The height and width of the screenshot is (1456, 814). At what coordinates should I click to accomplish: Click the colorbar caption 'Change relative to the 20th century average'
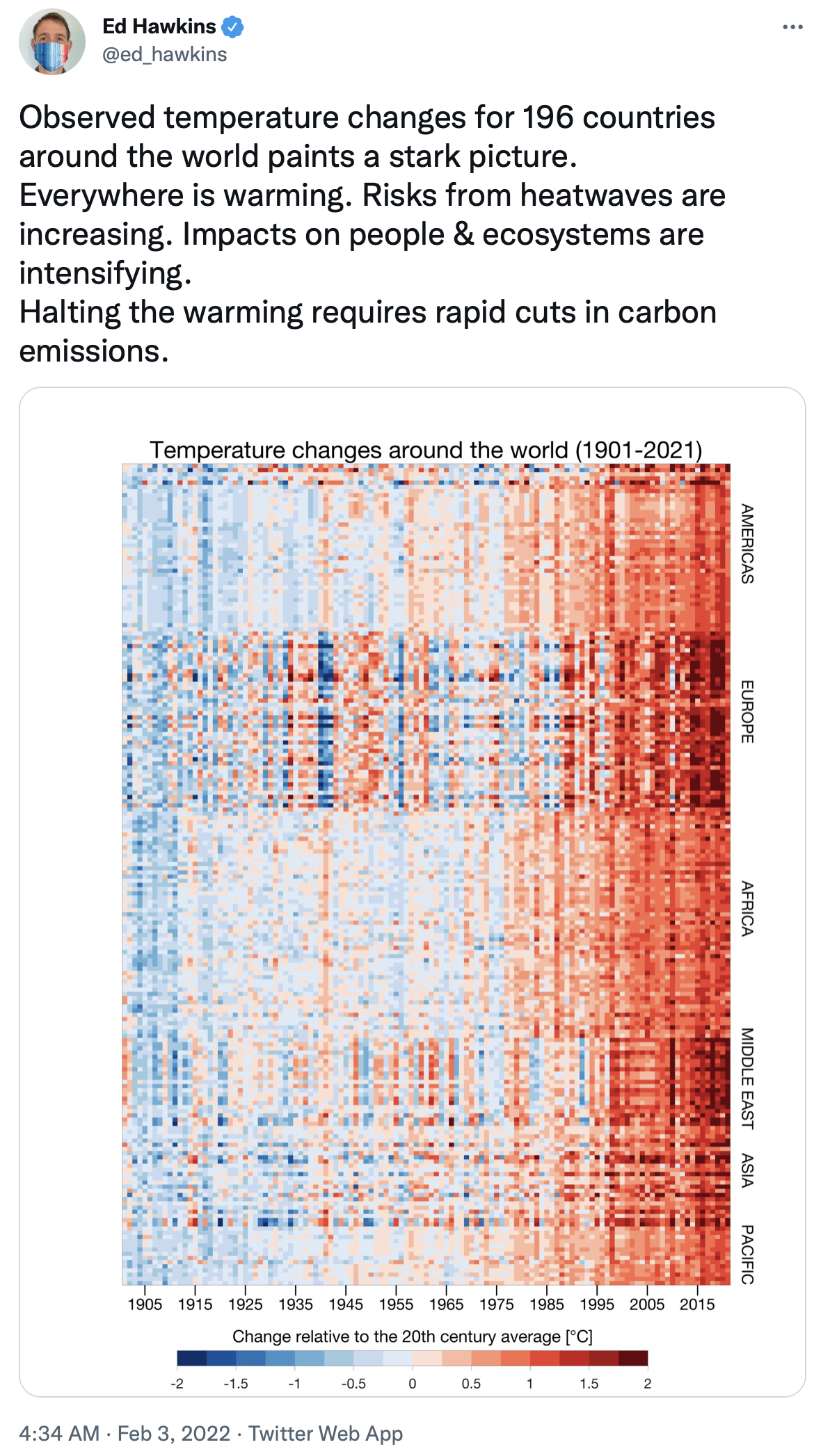point(412,1336)
